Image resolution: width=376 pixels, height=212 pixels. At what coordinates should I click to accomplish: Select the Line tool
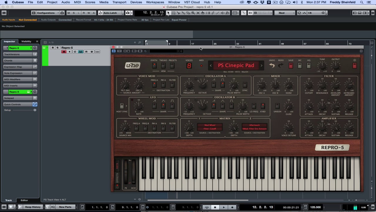(x=218, y=13)
